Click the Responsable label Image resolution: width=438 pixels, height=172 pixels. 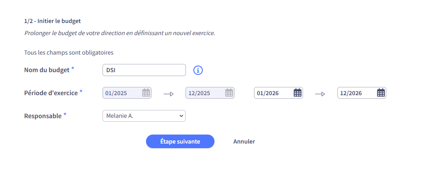coord(43,116)
